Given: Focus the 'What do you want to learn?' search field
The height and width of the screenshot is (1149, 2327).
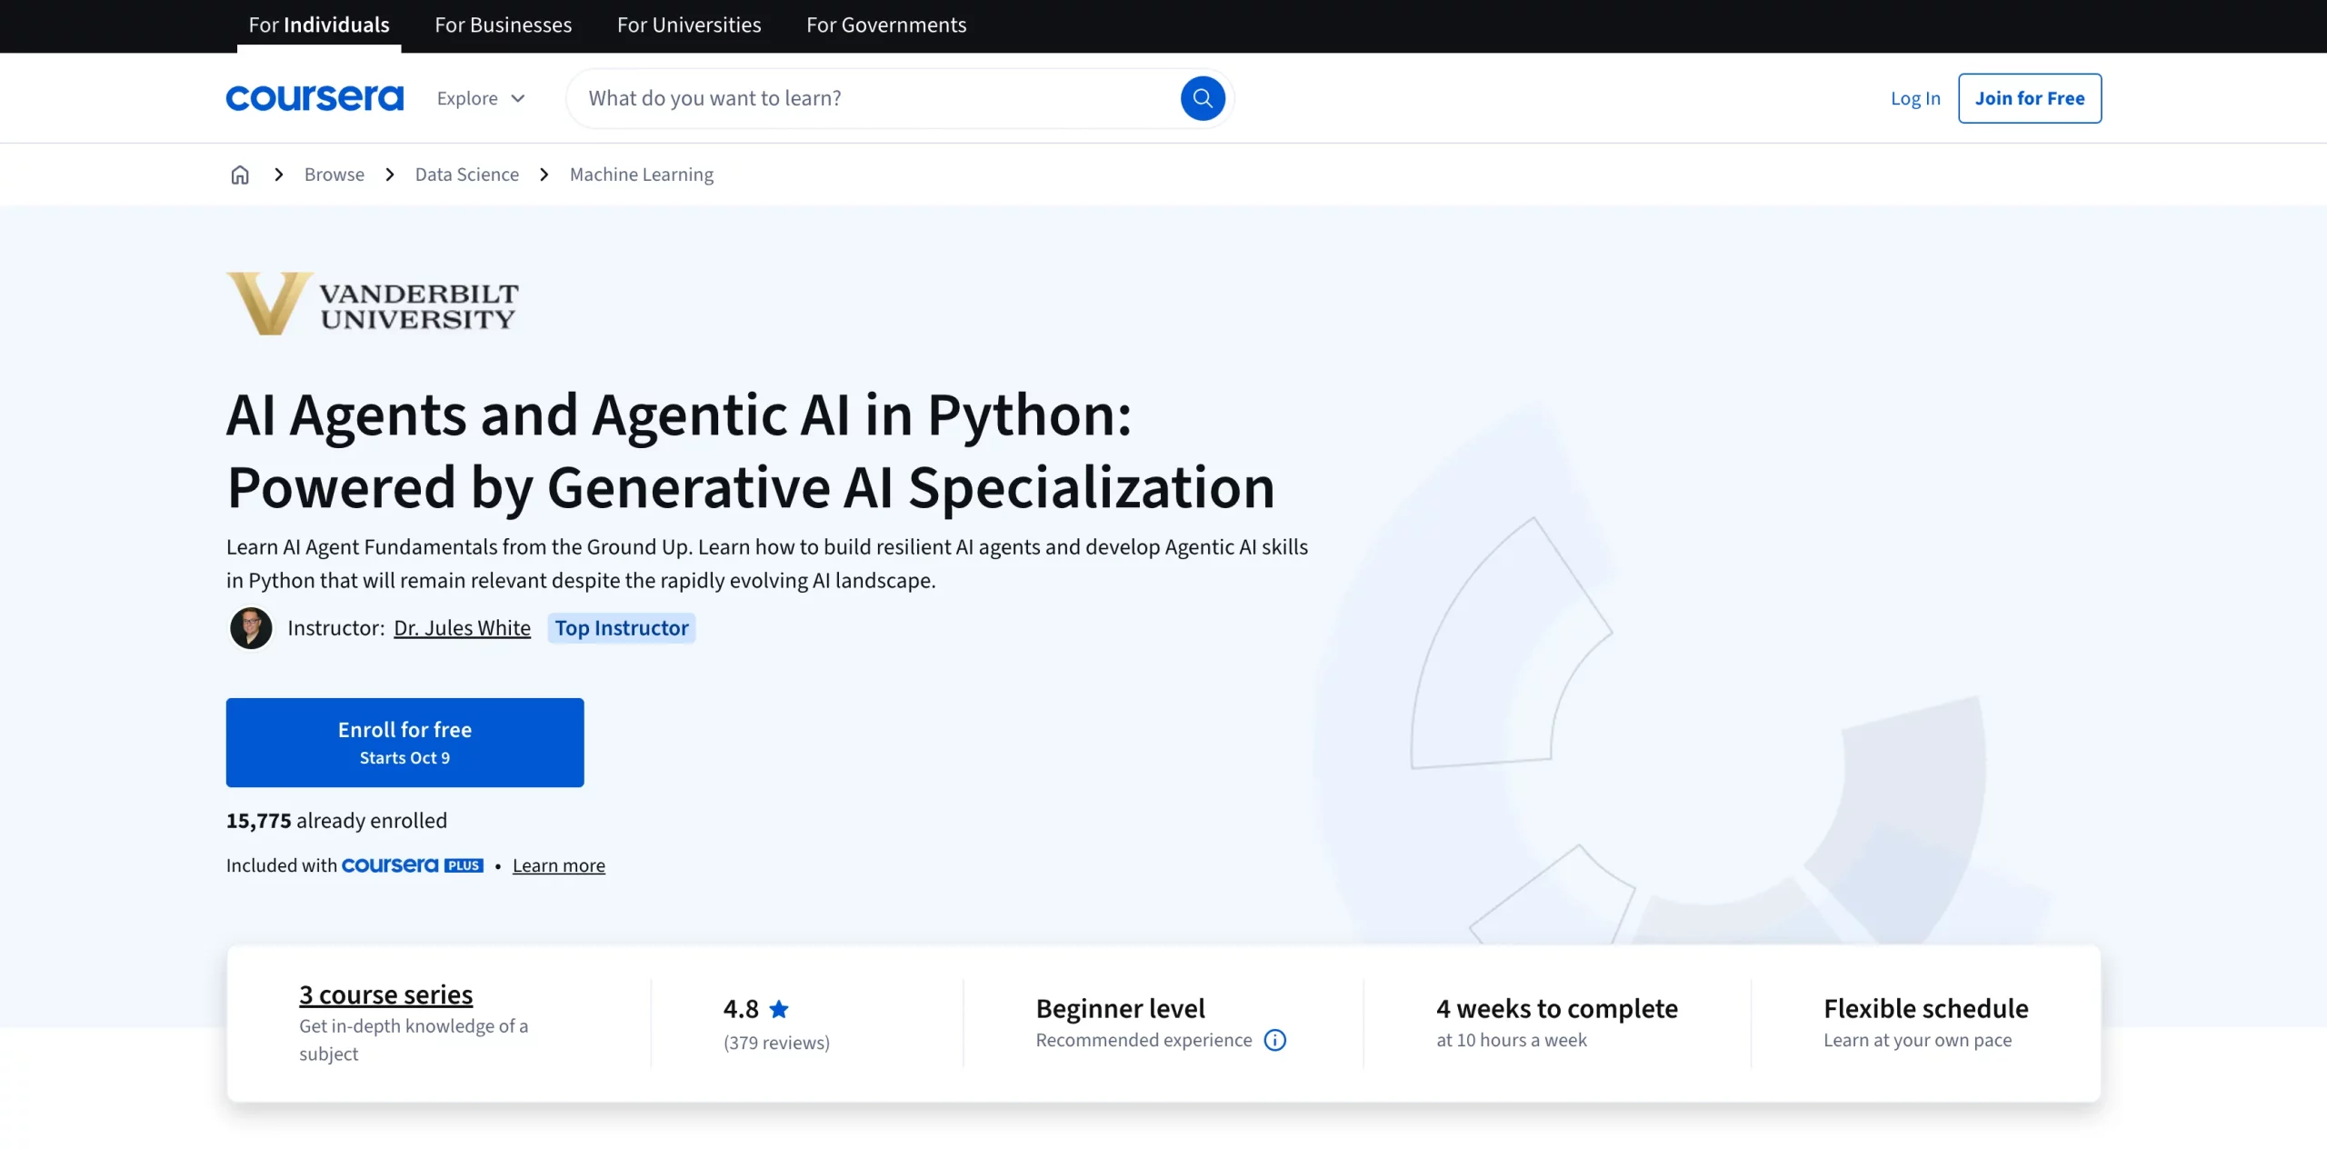Looking at the screenshot, I should (x=873, y=98).
